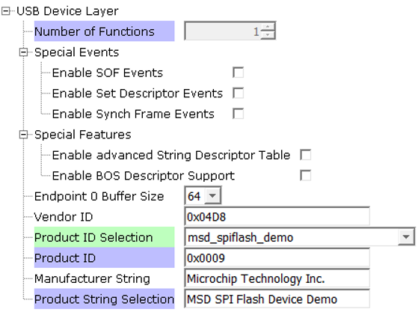Click Product String Selection text box
418x318 pixels.
pyautogui.click(x=277, y=299)
